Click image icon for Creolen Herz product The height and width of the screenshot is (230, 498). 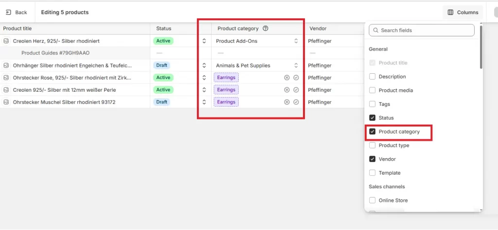pos(6,41)
